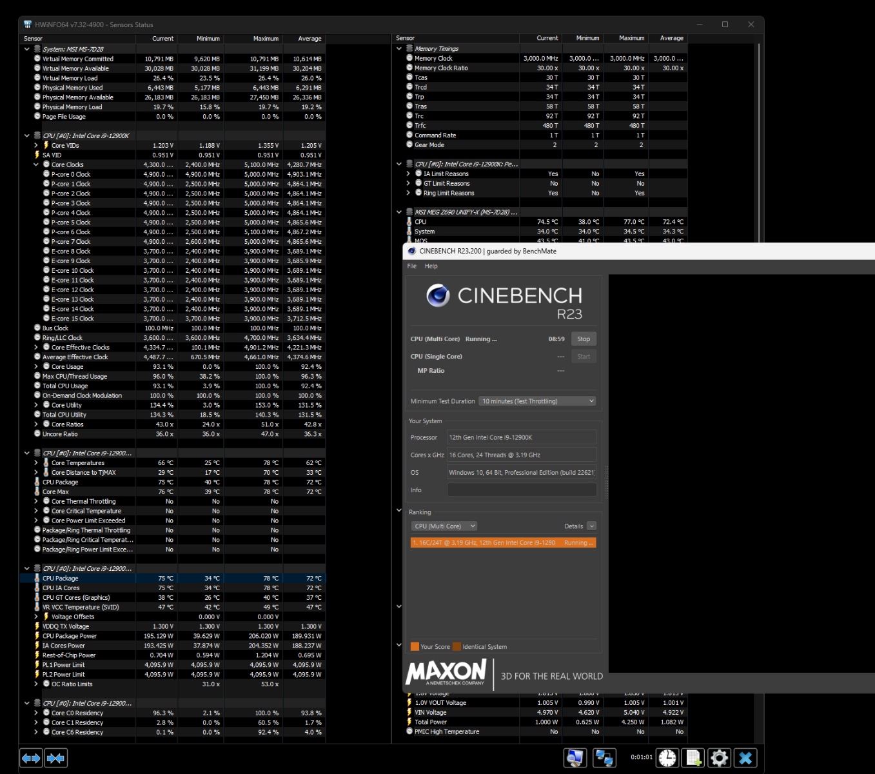Click the thermometer icon beside System temperature row
This screenshot has height=774, width=875.
(x=409, y=232)
